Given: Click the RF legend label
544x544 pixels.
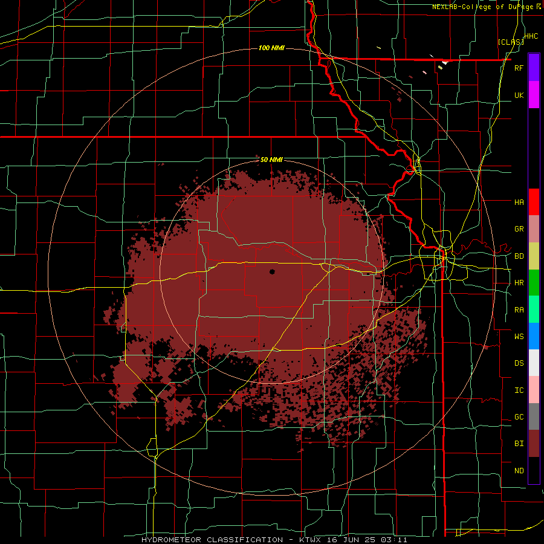Looking at the screenshot, I should (x=519, y=68).
